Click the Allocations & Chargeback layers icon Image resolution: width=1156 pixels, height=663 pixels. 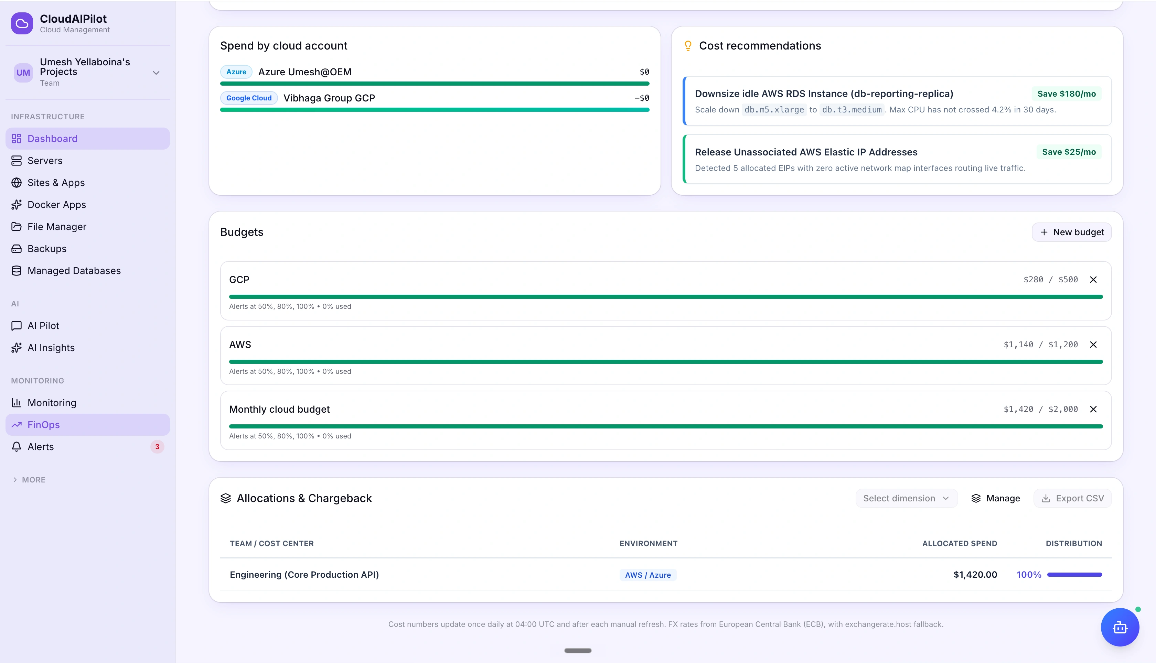click(226, 499)
